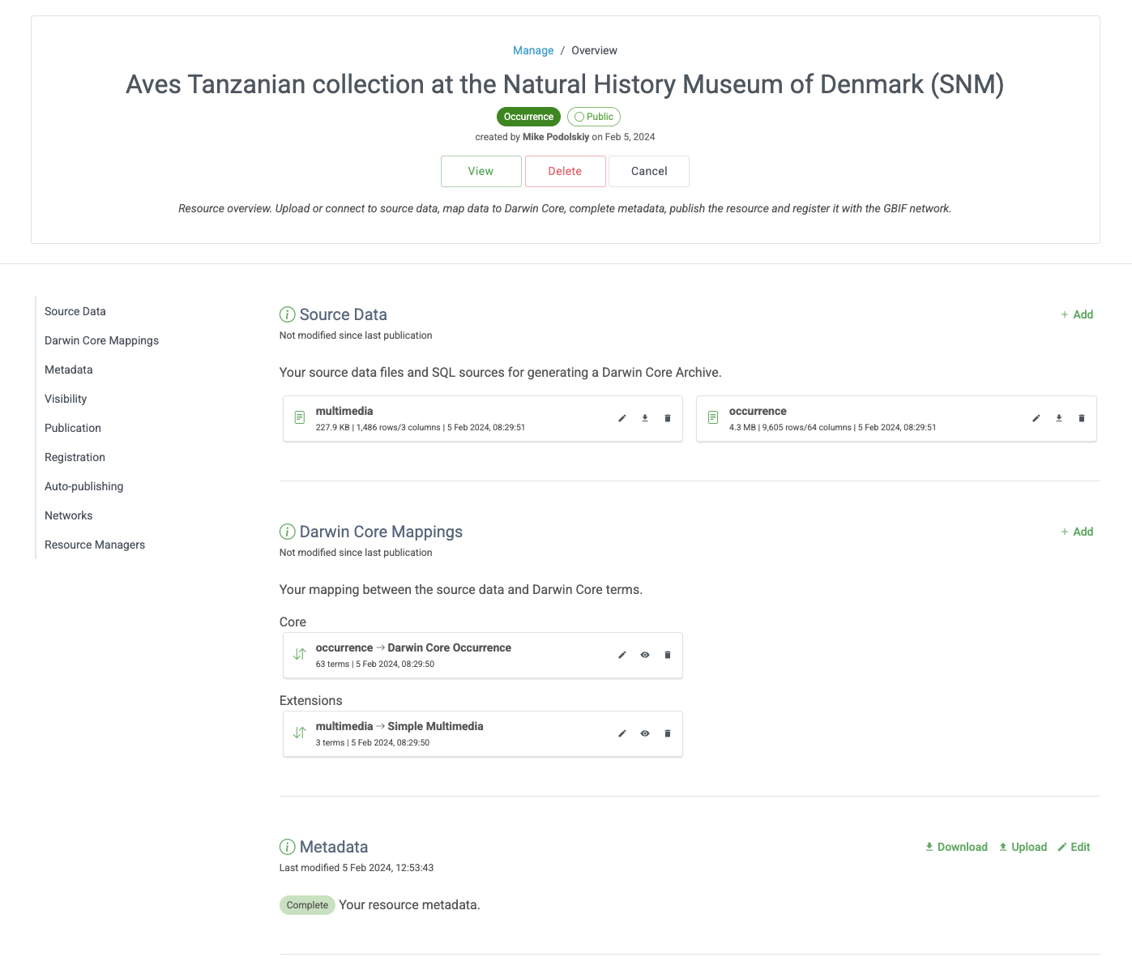The image size is (1132, 970).
Task: Preview the Simple Multimedia mapping
Action: tap(645, 733)
